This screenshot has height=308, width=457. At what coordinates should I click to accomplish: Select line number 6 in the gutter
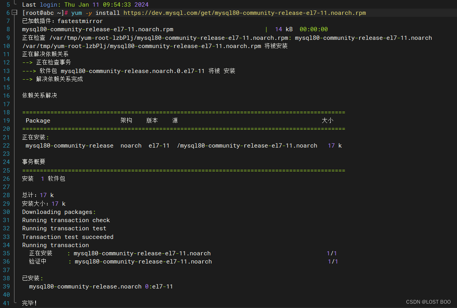(7, 12)
